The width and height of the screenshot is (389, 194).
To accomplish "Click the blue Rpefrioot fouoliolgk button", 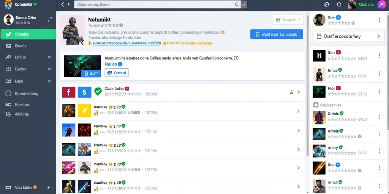I will 277,34.
